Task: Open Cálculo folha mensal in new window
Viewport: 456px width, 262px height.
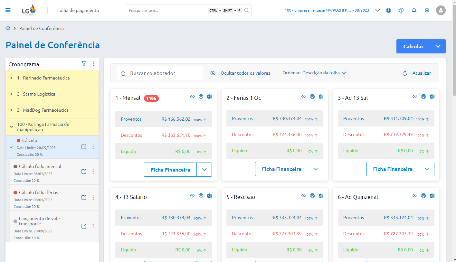Action: pyautogui.click(x=84, y=172)
